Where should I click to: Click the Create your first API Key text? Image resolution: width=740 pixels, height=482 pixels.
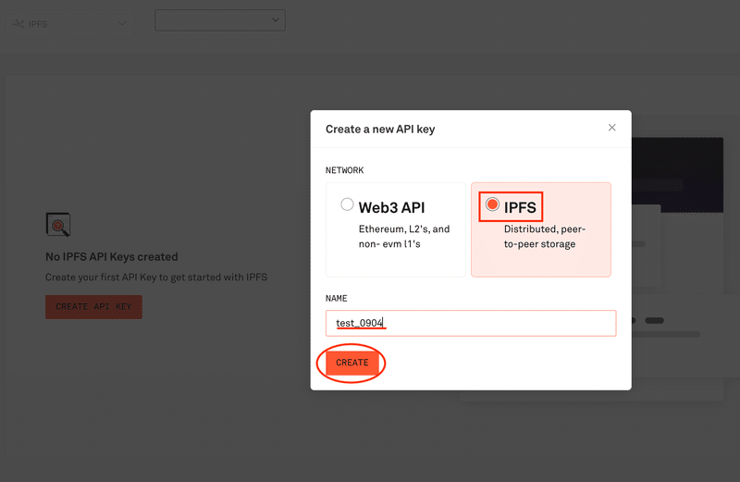tap(156, 278)
